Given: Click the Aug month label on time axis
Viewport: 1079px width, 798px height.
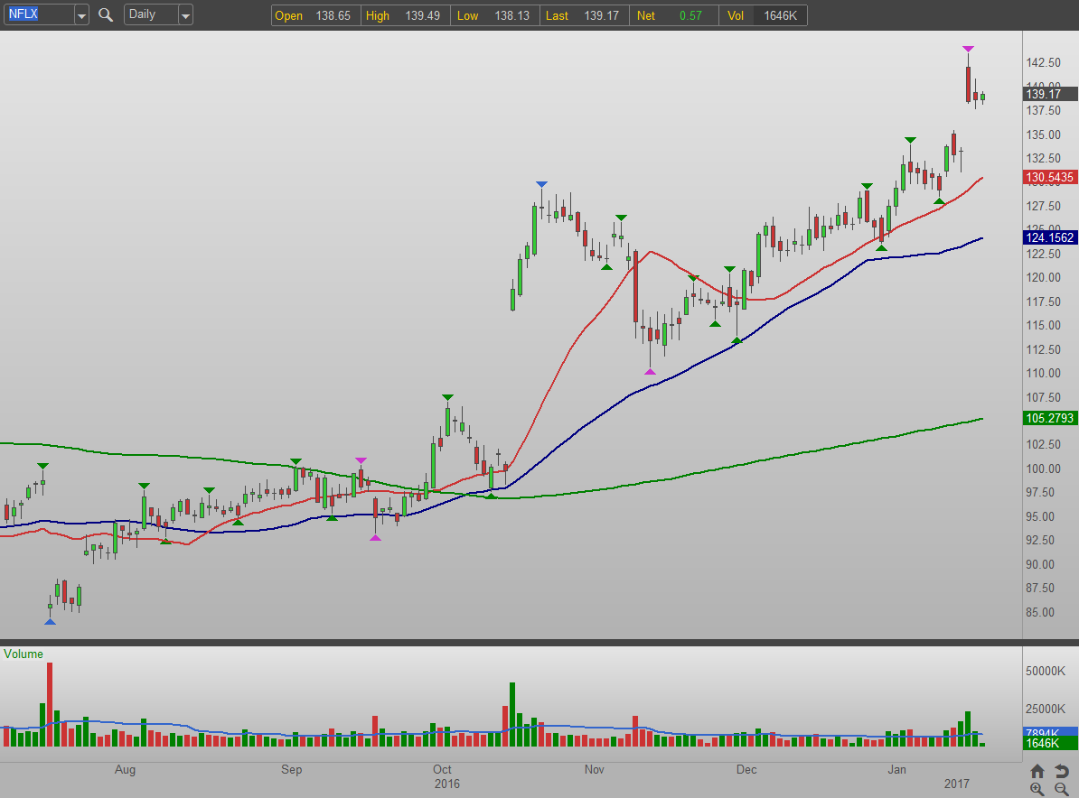Looking at the screenshot, I should 125,769.
